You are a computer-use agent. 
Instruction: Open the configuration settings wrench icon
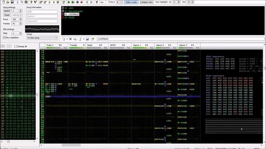coord(97,2)
